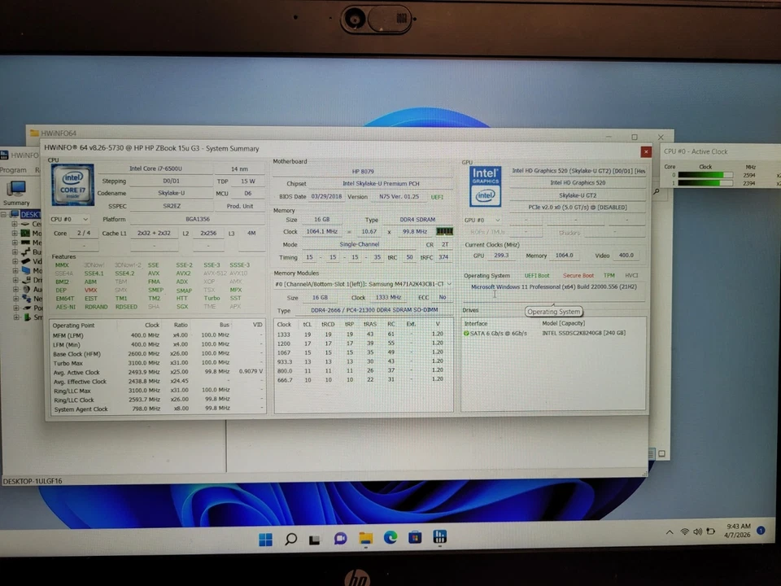Select the tree item starting with 'Ne'
This screenshot has width=781, height=586.
(x=32, y=299)
